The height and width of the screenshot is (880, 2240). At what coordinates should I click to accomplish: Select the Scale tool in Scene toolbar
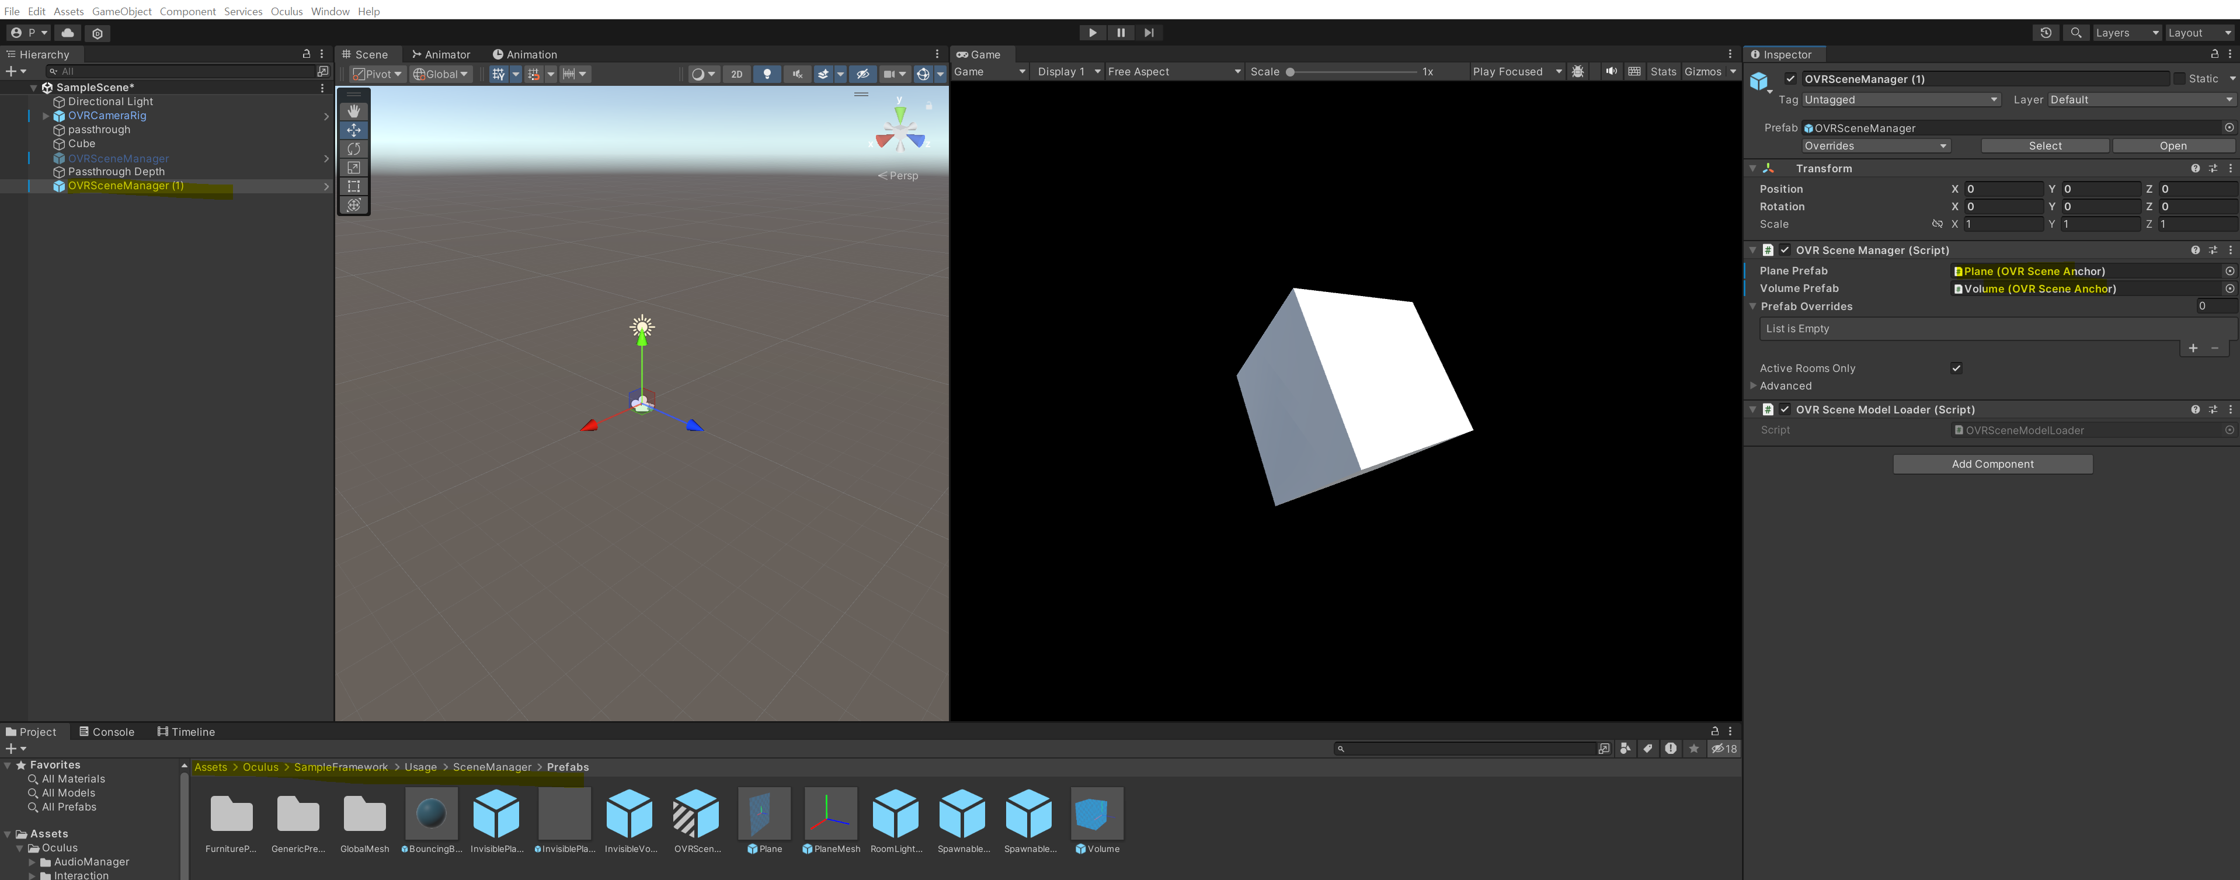354,168
